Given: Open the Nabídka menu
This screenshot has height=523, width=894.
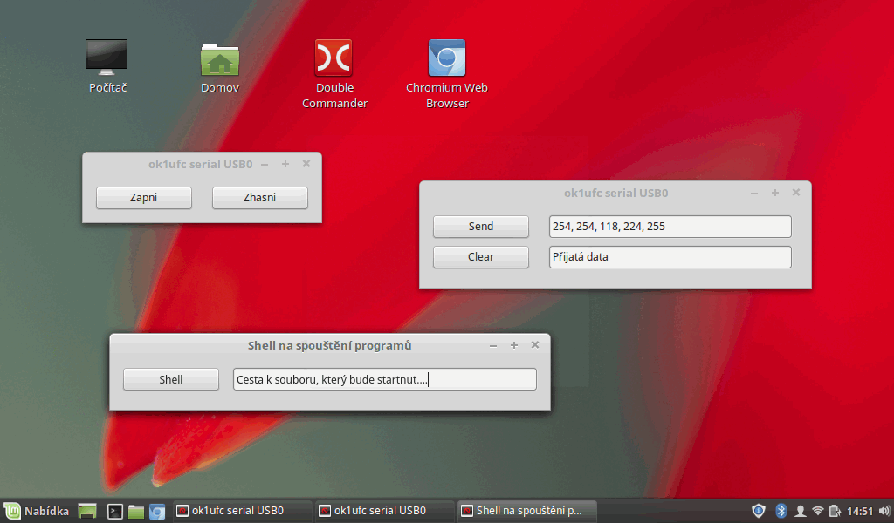Looking at the screenshot, I should pyautogui.click(x=37, y=511).
